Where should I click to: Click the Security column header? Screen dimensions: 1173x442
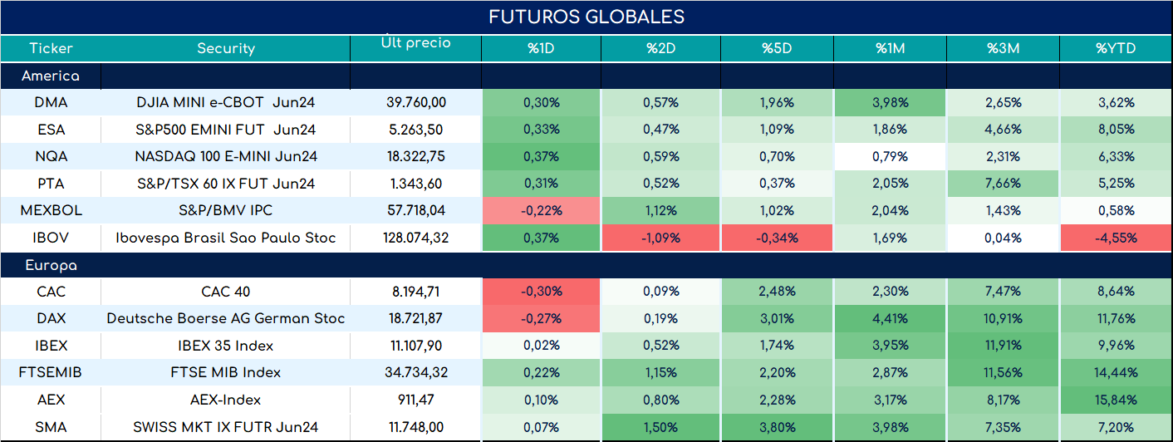pos(226,48)
